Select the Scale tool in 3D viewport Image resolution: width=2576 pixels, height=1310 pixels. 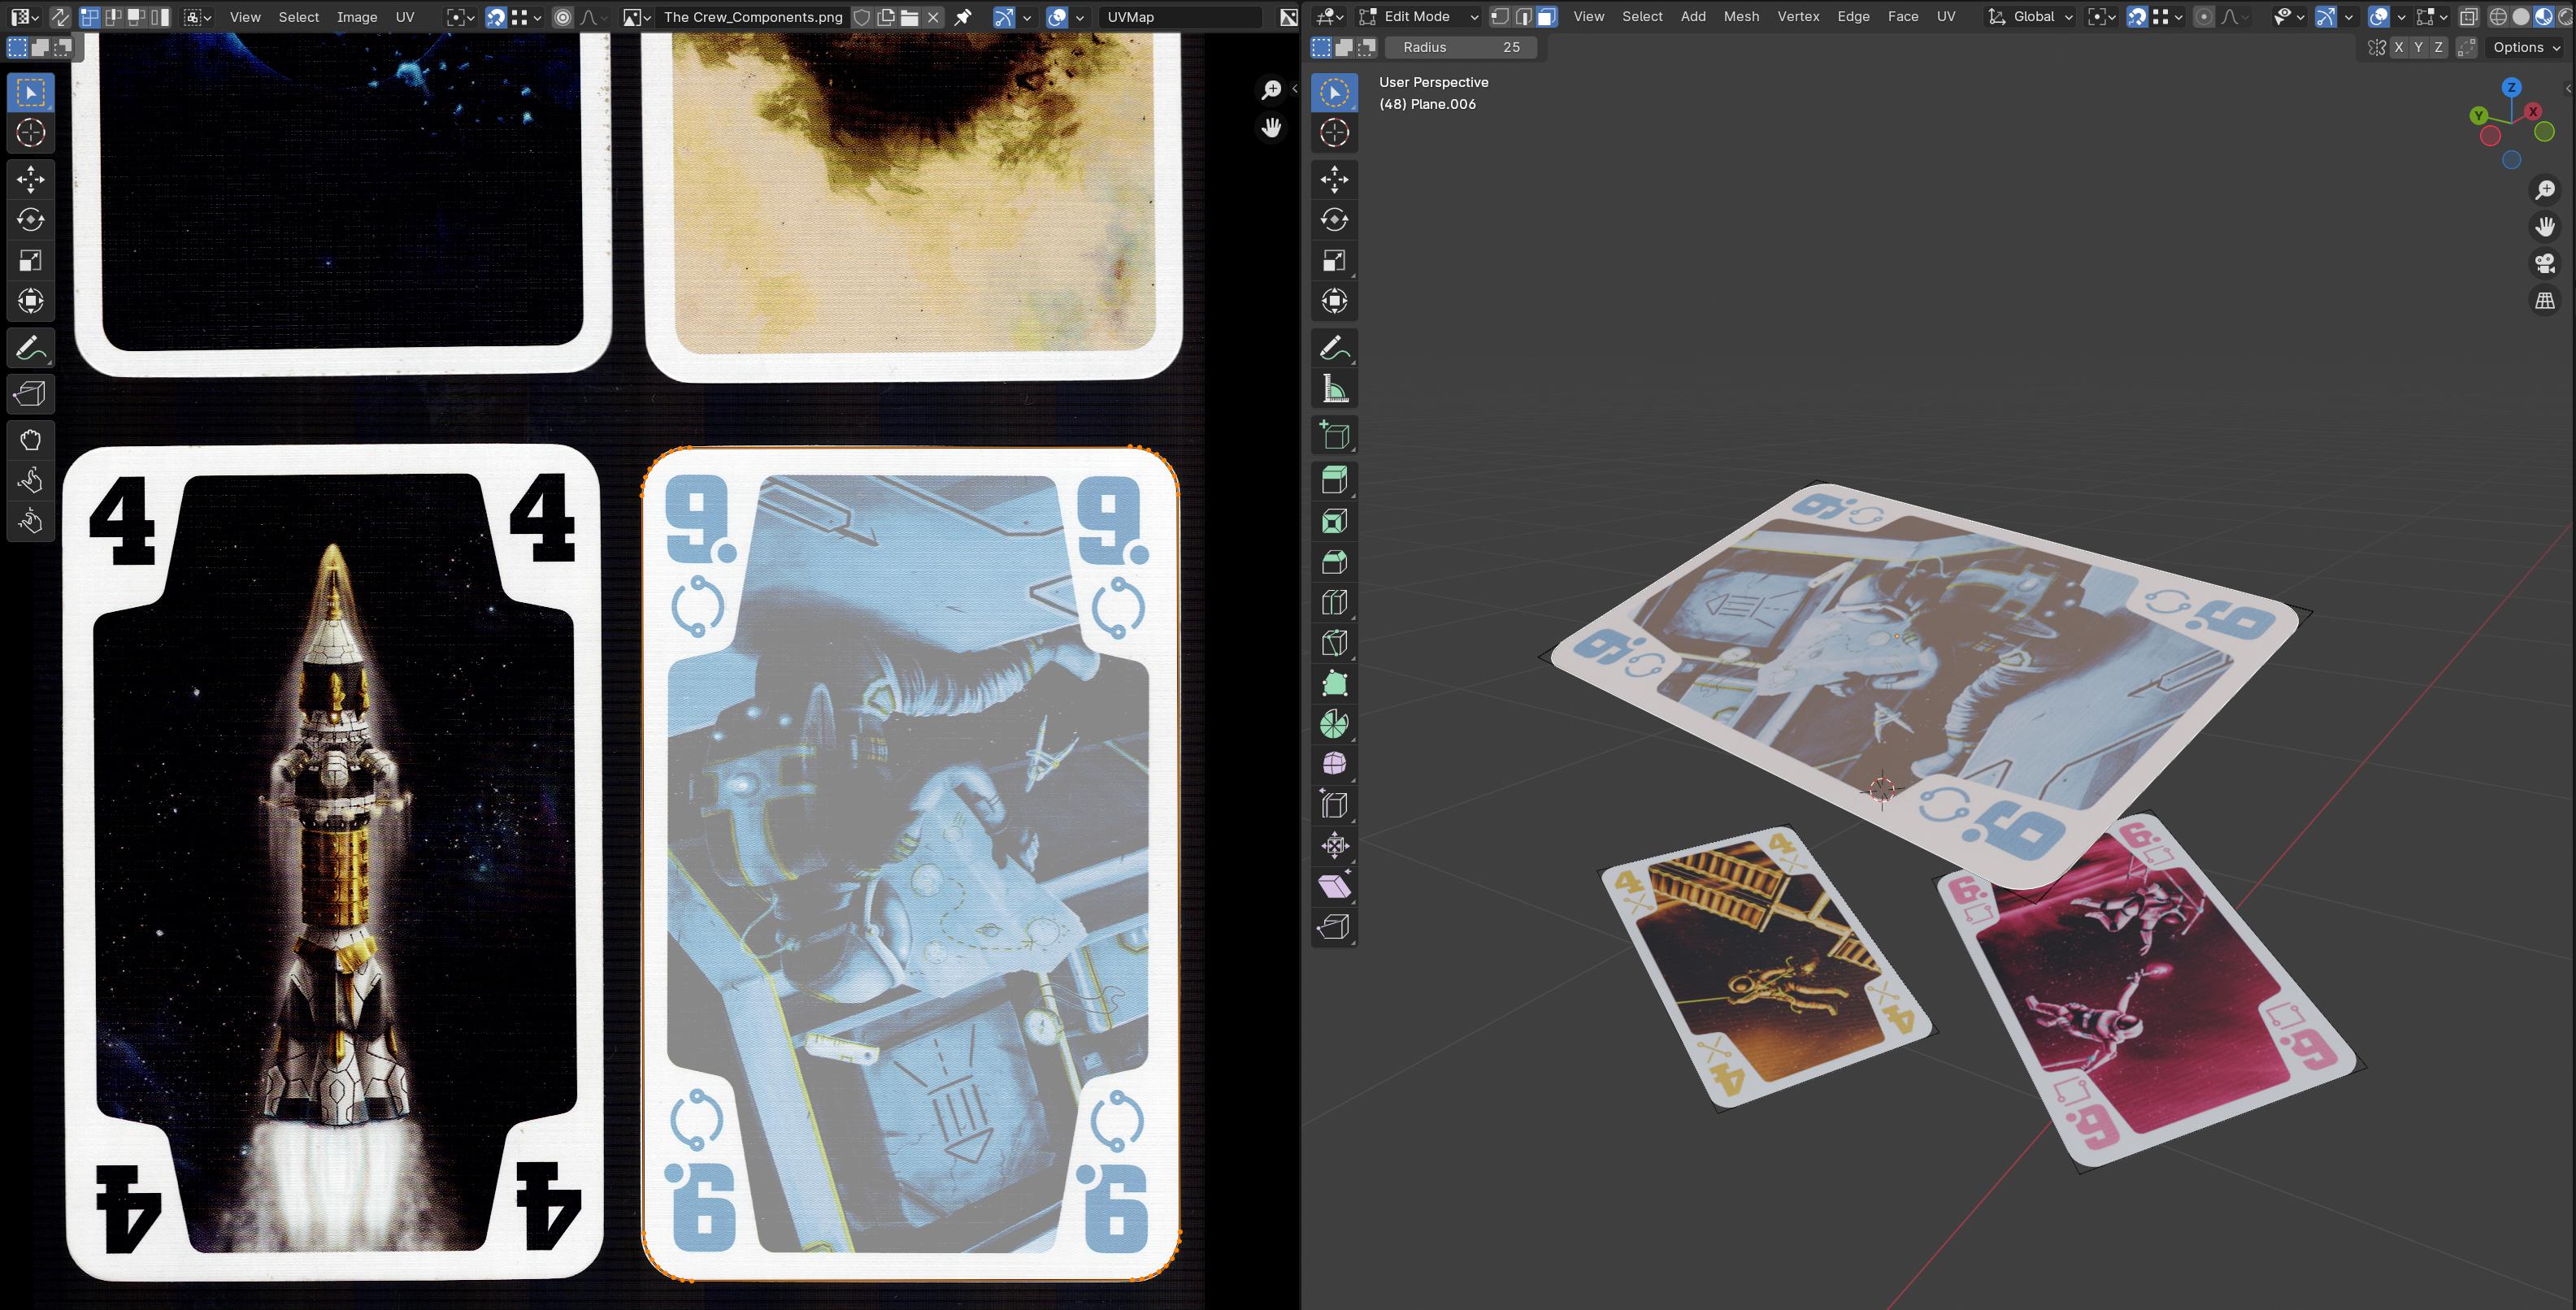tap(1334, 261)
